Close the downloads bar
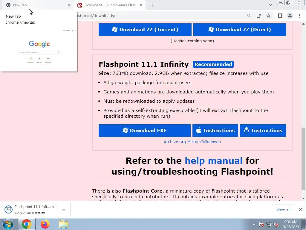This screenshot has width=306, height=230. 301,209
